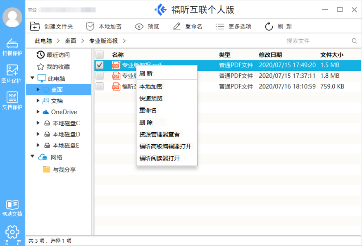The width and height of the screenshot is (362, 246).
Task: Open 我的收藏 favorites
Action: tap(53, 67)
